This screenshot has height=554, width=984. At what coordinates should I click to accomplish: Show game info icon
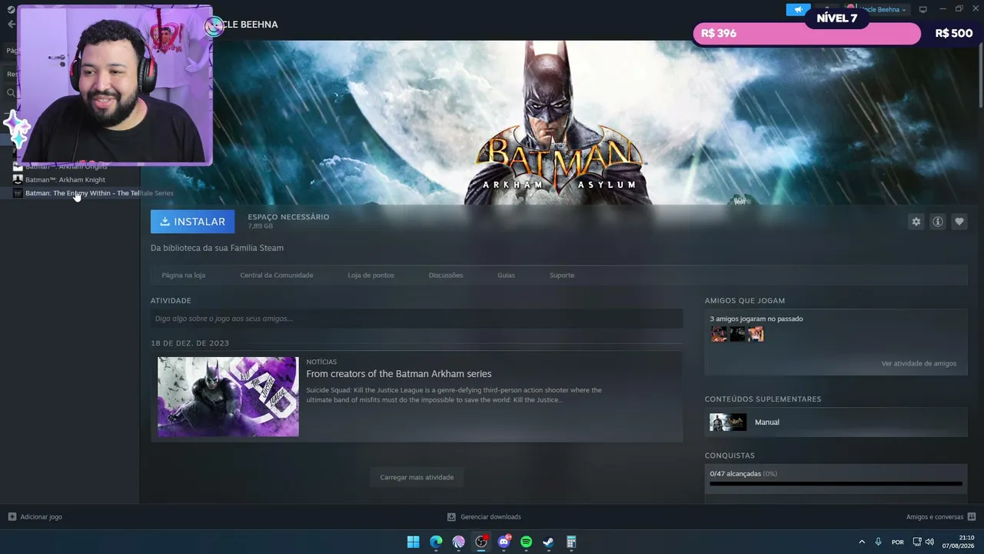(x=938, y=222)
